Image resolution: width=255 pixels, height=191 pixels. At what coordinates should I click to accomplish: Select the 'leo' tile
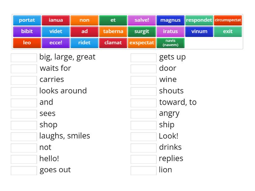tap(27, 43)
